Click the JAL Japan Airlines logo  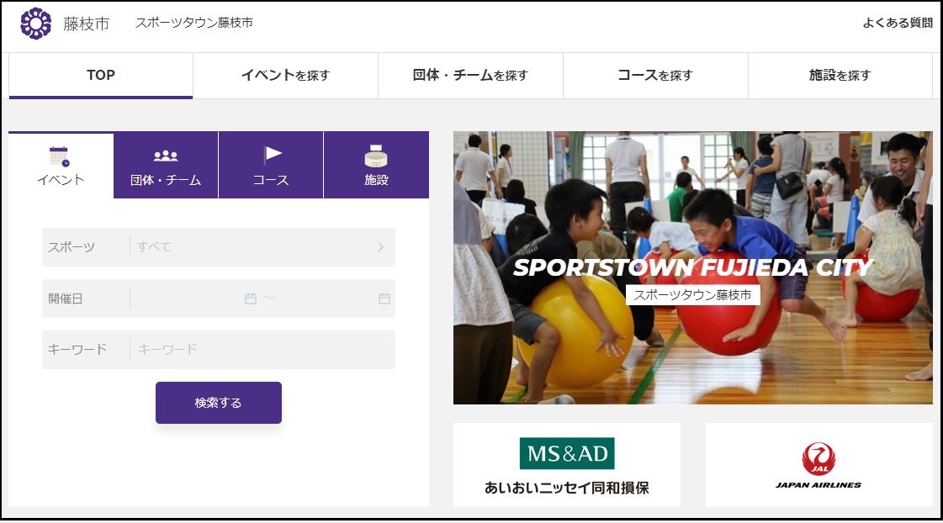click(819, 465)
